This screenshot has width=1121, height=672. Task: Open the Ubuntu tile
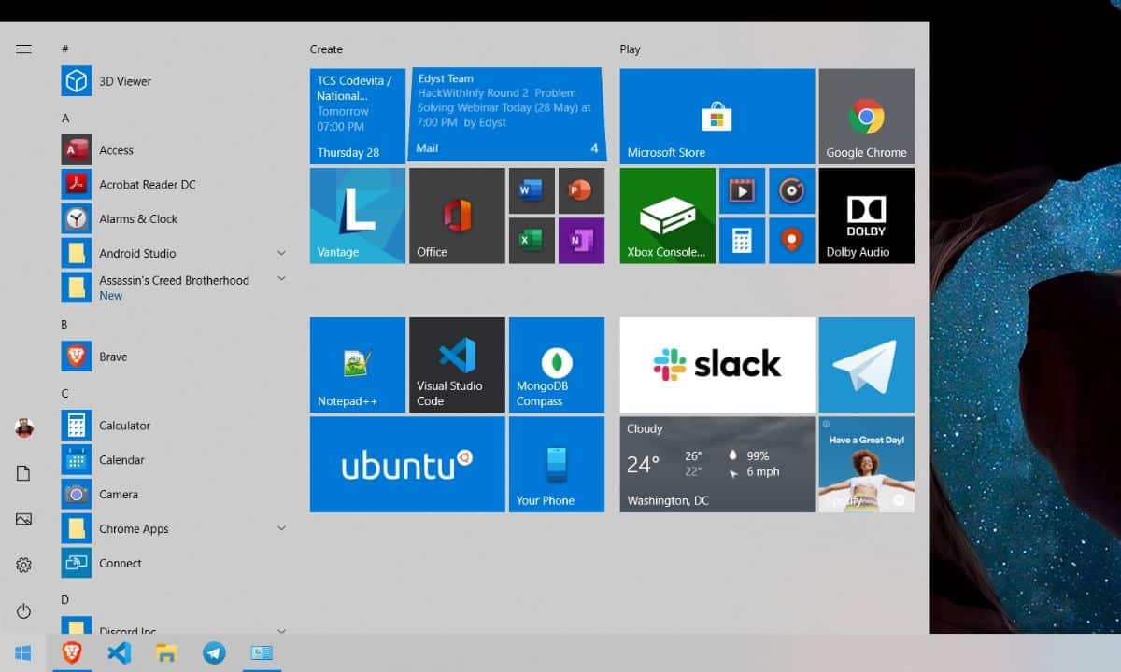coord(406,464)
